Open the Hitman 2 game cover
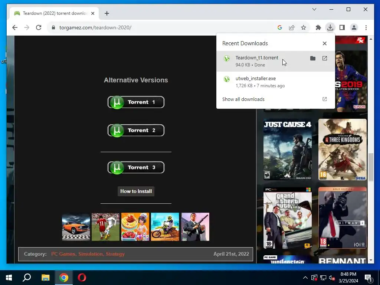Image resolution: width=380 pixels, height=285 pixels. (x=343, y=218)
